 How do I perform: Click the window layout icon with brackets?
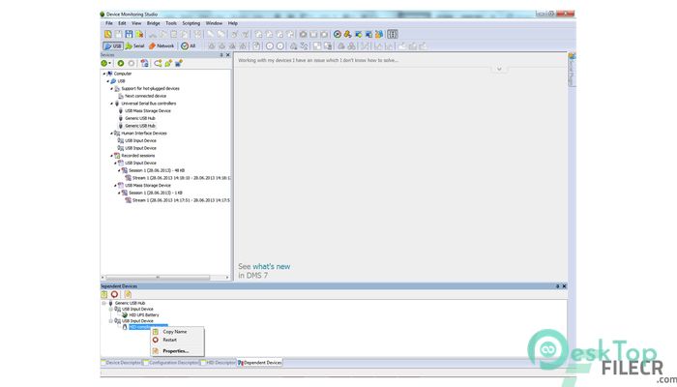click(393, 34)
